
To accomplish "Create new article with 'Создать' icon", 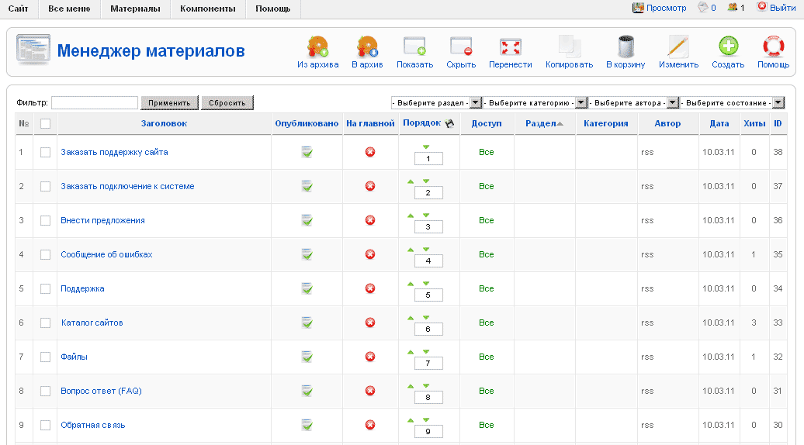I will click(x=727, y=47).
